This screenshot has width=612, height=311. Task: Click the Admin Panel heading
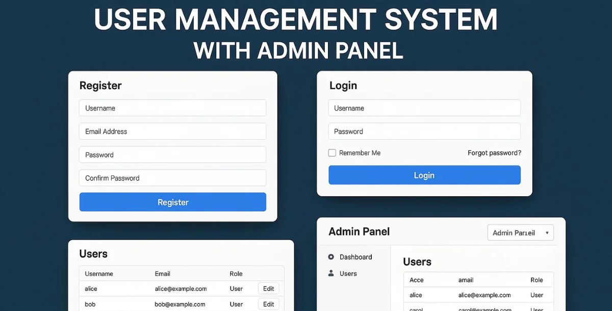(x=359, y=231)
